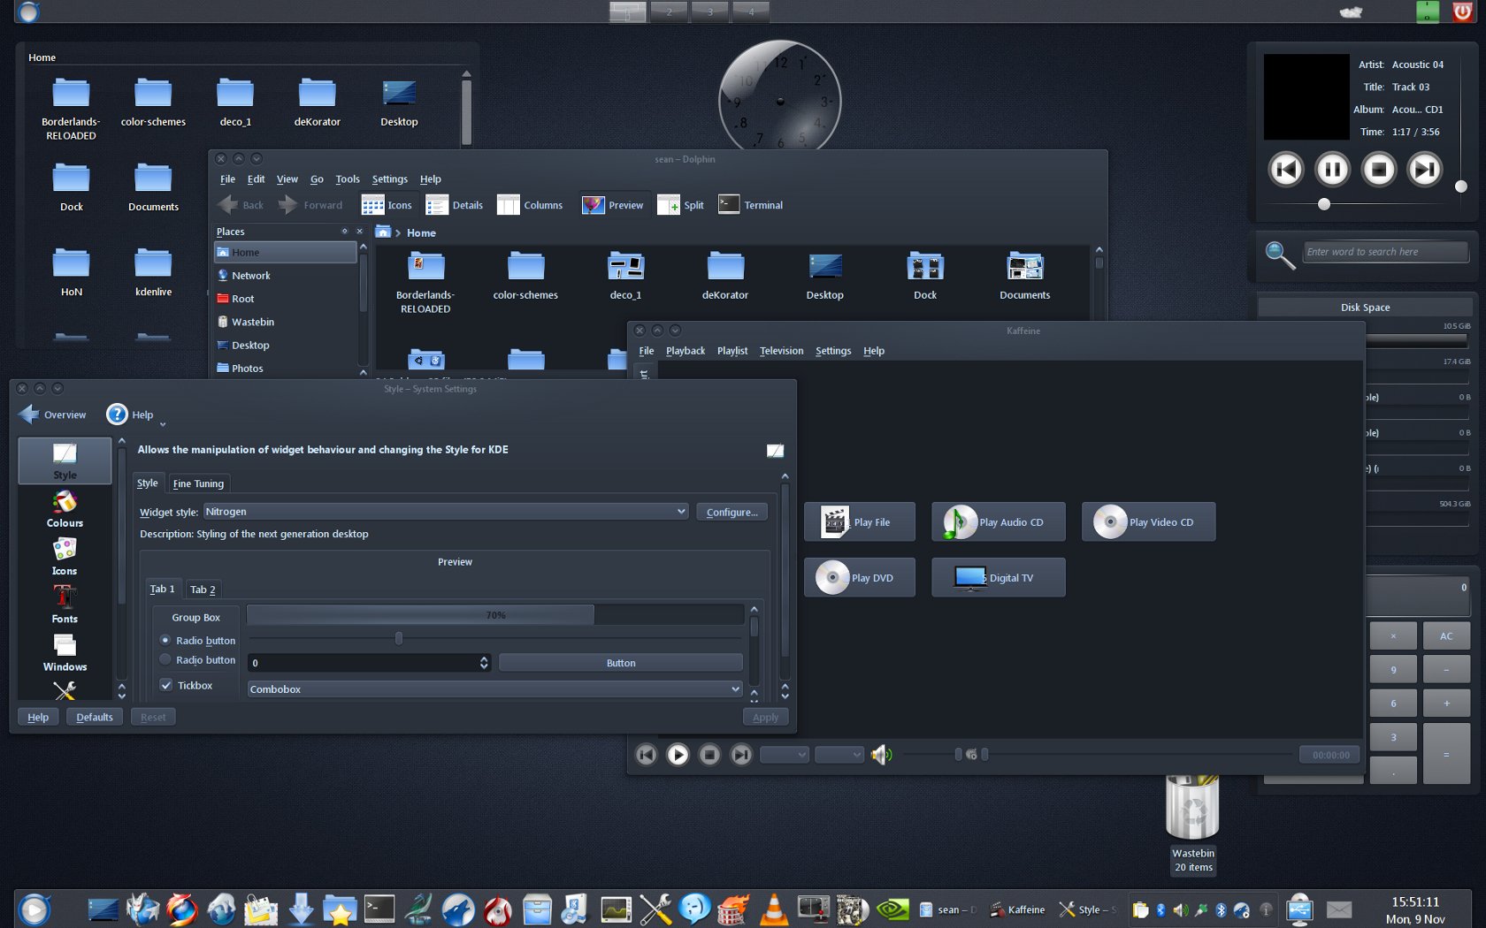This screenshot has height=928, width=1486.
Task: Click Kaffeine's next track button
Action: [x=741, y=755]
